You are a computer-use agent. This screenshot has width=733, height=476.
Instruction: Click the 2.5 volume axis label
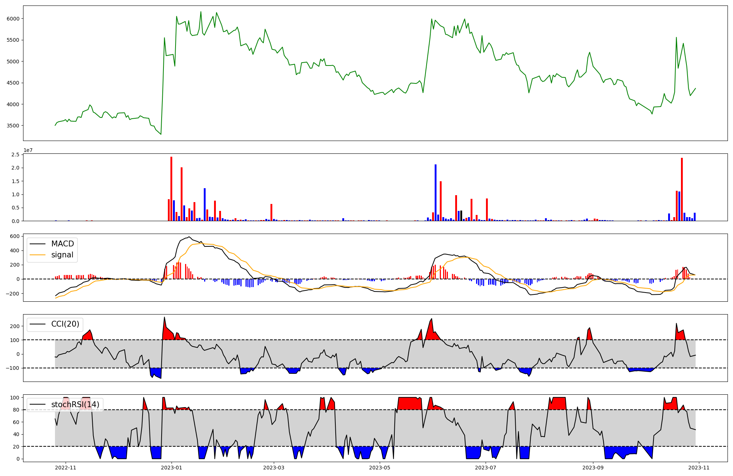tap(15, 155)
